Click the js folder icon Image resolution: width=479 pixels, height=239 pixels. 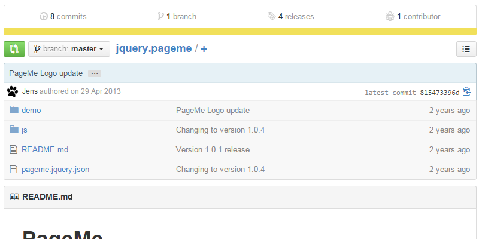(14, 130)
